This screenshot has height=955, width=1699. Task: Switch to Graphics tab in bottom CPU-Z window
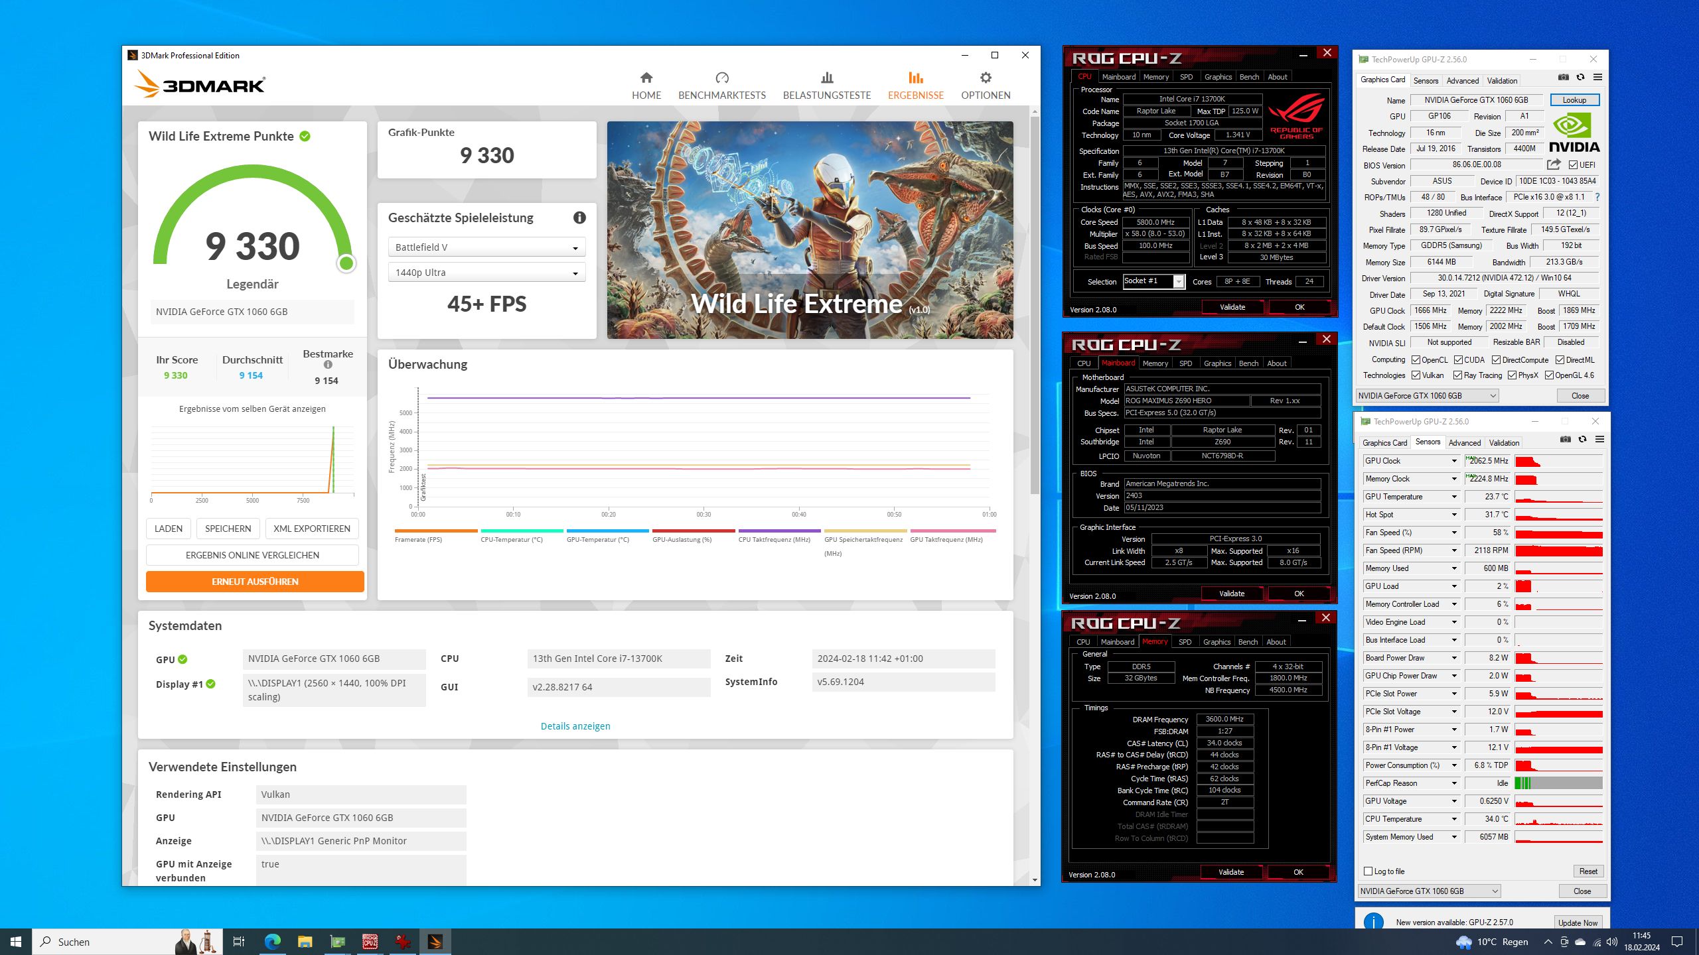click(1217, 642)
